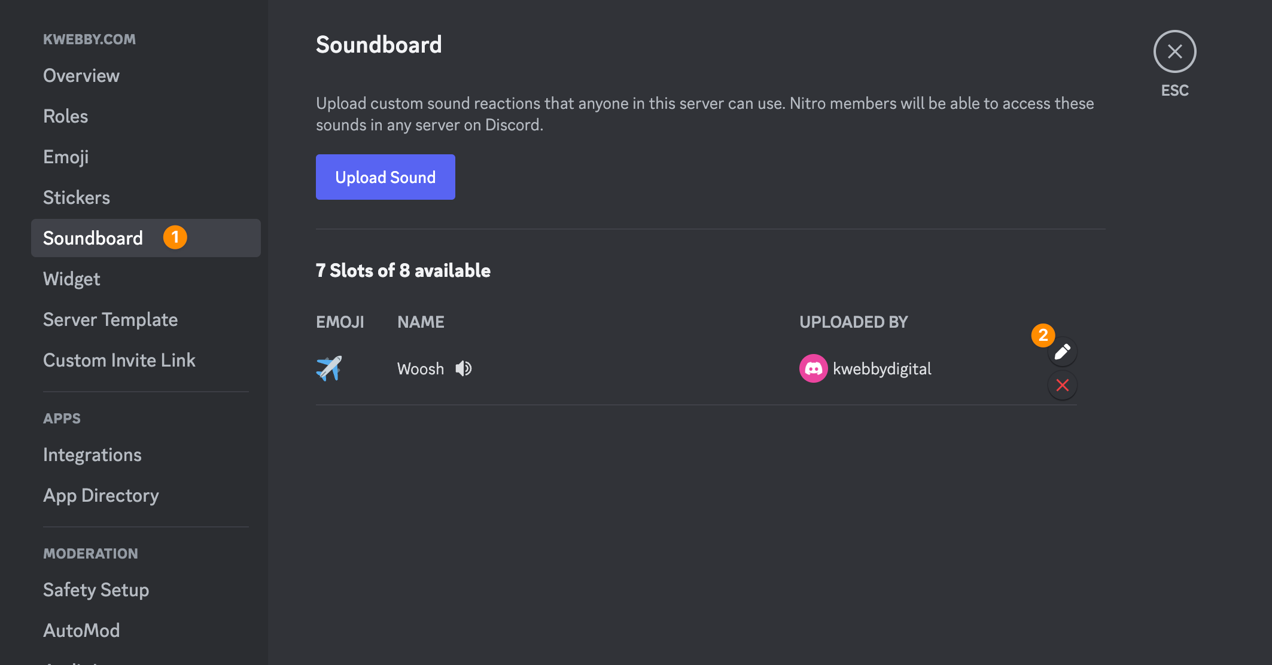Click the X close button in top right
Screen dimensions: 1272x665
tap(1174, 50)
